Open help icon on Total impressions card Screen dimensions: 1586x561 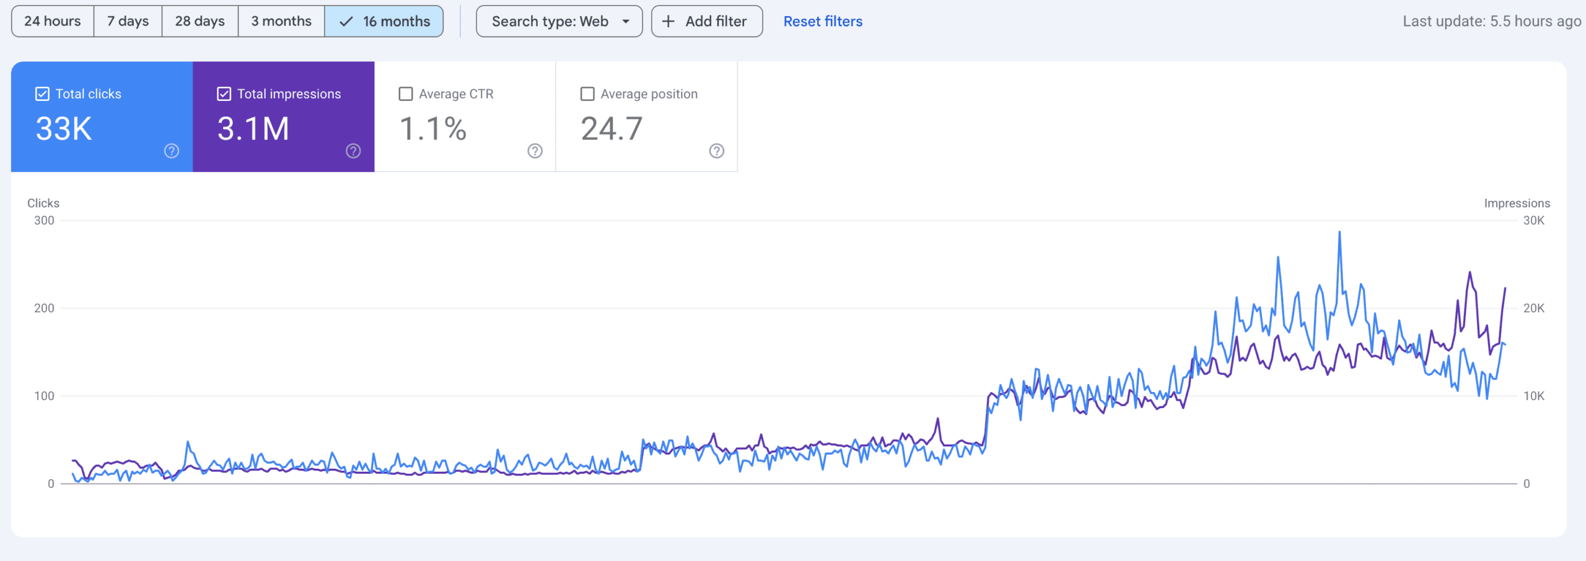coord(353,151)
